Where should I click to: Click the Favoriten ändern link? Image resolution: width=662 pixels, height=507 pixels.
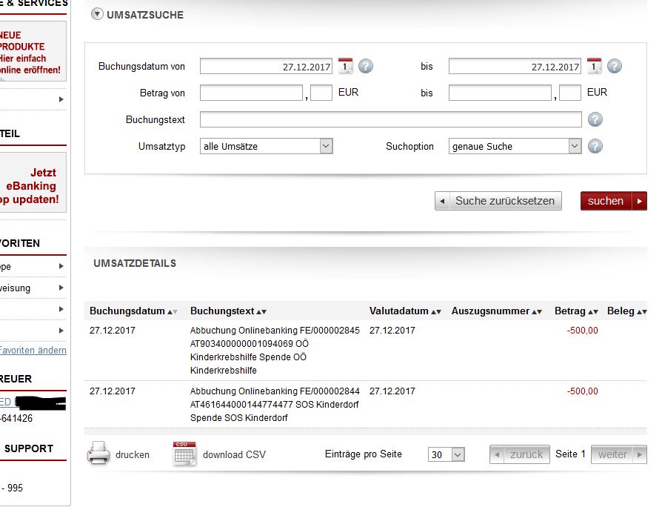33,351
